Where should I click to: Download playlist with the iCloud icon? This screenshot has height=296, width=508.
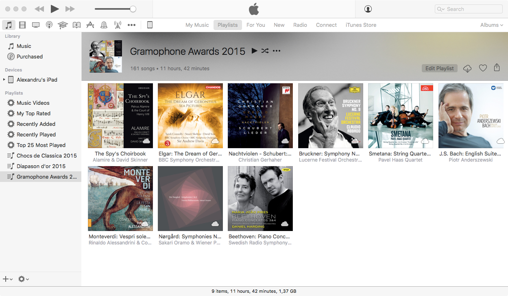pos(467,68)
